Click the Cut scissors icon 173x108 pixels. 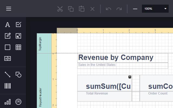(60, 9)
